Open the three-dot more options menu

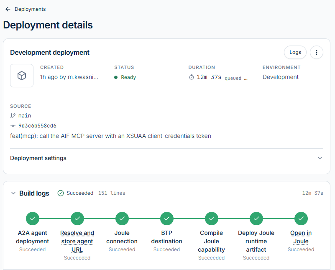click(x=317, y=52)
